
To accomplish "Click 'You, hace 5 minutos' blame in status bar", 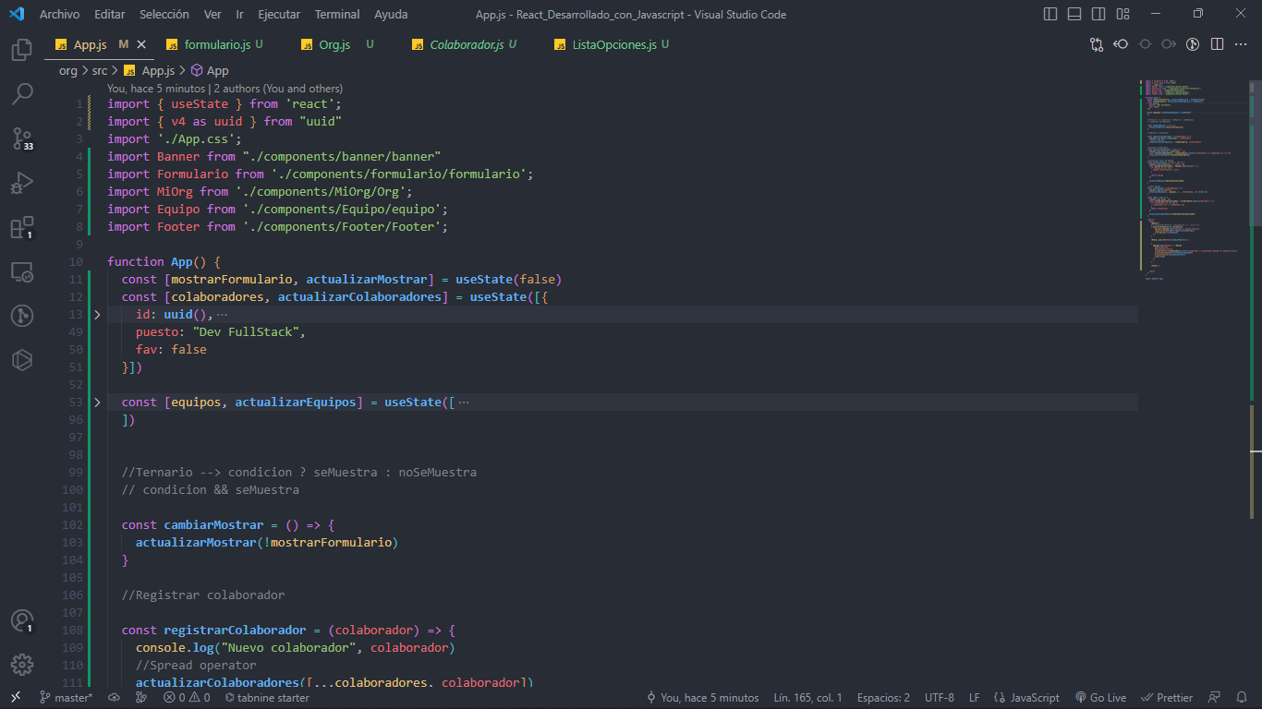I will (x=702, y=698).
